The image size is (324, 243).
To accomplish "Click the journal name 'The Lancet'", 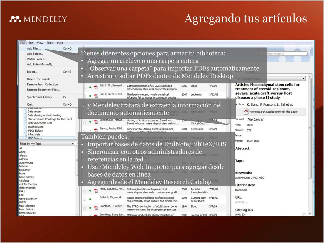I will (255, 119).
